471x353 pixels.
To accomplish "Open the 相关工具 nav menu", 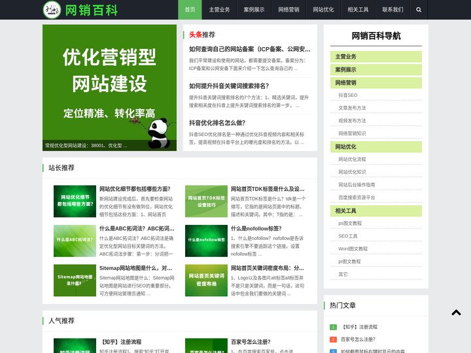I will tap(358, 10).
